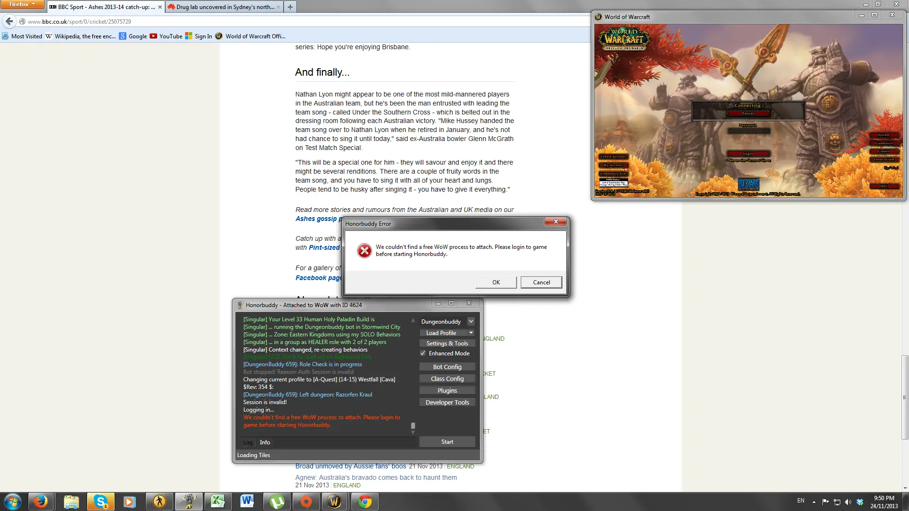This screenshot has height=511, width=909.
Task: Open the System menu on WoW login screen
Action: 884,135
